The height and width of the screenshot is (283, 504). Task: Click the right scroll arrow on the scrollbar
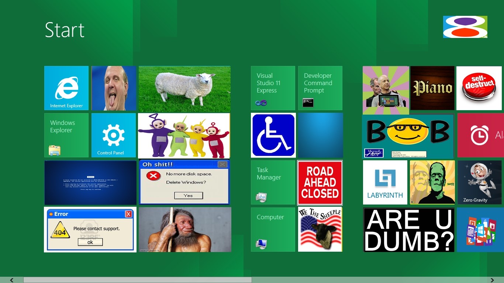coord(492,280)
